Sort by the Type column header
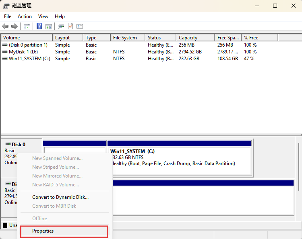Image resolution: width=302 pixels, height=239 pixels. (97, 38)
